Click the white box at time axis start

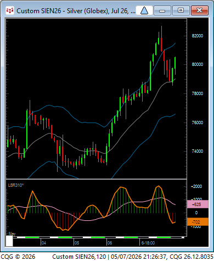click(x=9, y=241)
